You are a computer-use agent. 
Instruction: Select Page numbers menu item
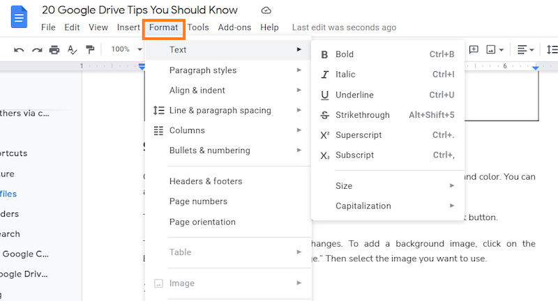[228, 201]
